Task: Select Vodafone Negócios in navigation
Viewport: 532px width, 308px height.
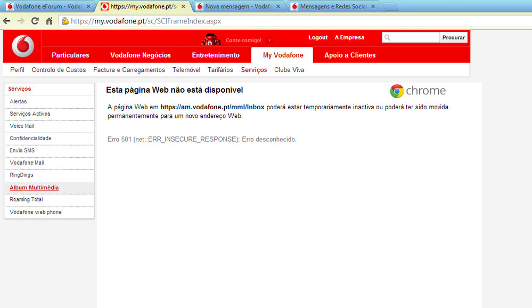Action: click(x=141, y=55)
